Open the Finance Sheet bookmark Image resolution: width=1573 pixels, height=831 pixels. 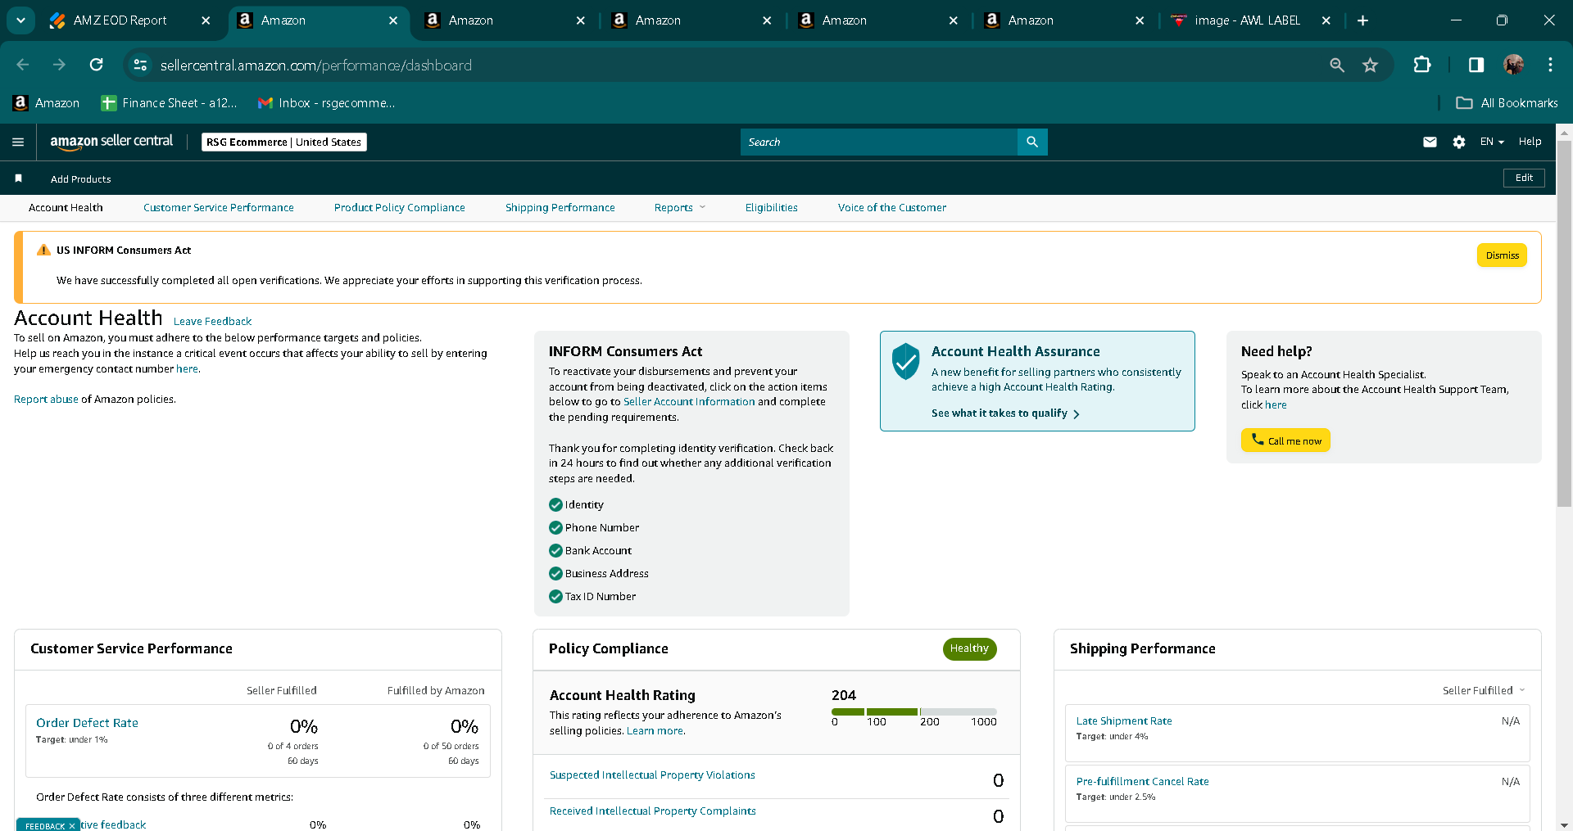coord(169,103)
